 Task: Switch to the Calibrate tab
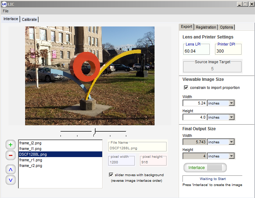(x=29, y=19)
